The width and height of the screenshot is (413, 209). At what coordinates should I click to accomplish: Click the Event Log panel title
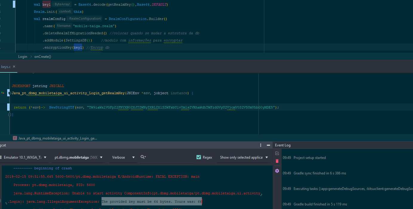pos(283,145)
